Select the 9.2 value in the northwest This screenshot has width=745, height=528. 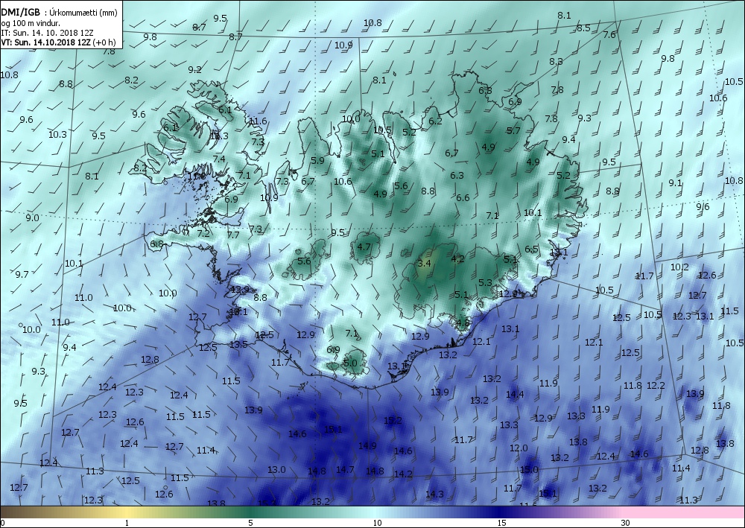click(x=194, y=70)
